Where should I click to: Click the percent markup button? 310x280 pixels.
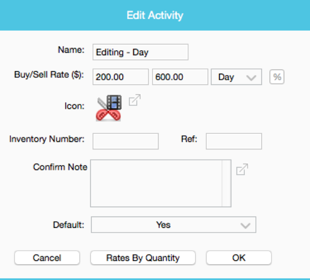[x=277, y=77]
